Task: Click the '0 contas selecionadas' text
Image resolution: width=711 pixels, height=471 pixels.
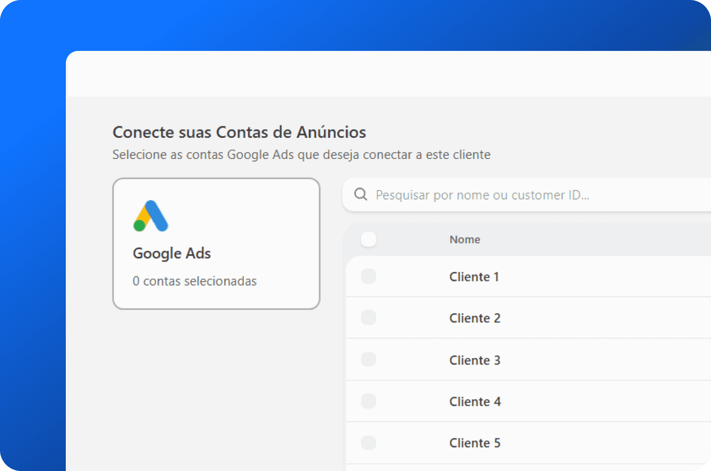Action: (195, 281)
